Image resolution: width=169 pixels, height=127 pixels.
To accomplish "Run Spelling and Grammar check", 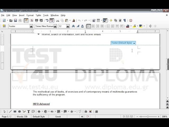I will click(47, 20).
